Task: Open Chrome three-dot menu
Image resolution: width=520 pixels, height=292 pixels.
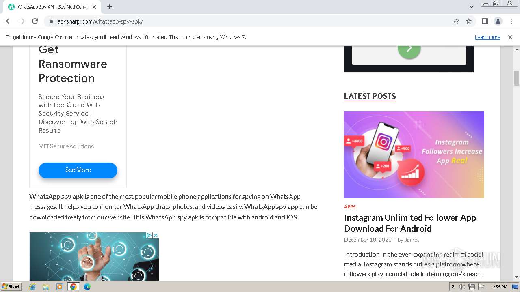Action: 511,21
